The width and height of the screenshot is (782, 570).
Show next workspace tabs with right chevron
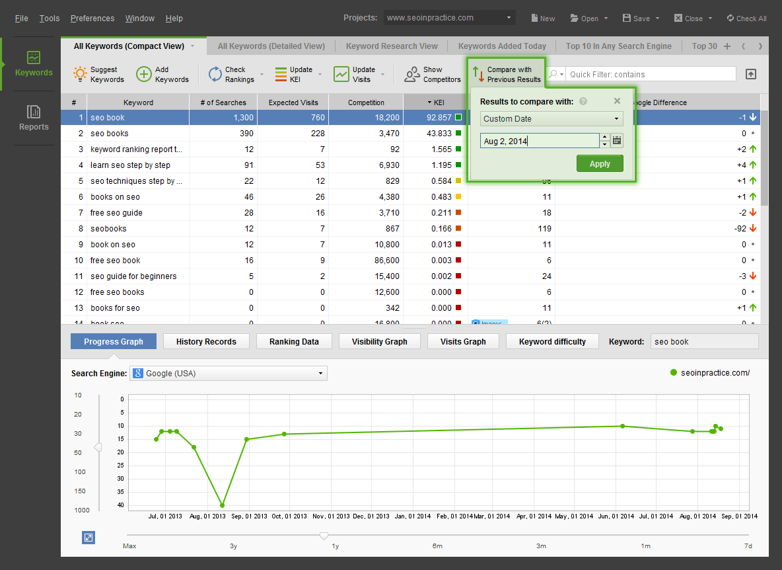coord(760,46)
